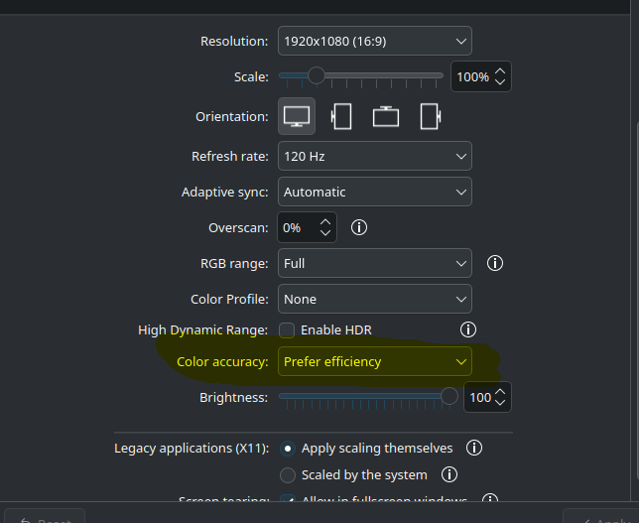Viewport: 639px width, 523px height.
Task: Select the upside-down orientation icon
Action: tap(386, 116)
